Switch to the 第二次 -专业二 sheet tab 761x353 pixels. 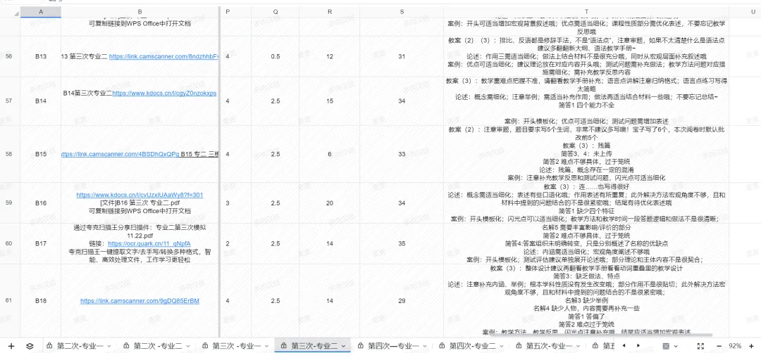pyautogui.click(x=158, y=346)
